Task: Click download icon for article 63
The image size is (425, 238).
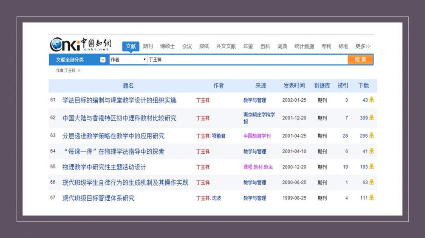Action: click(371, 136)
